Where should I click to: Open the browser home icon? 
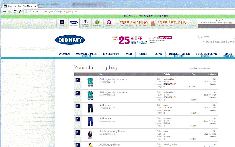click(x=20, y=11)
